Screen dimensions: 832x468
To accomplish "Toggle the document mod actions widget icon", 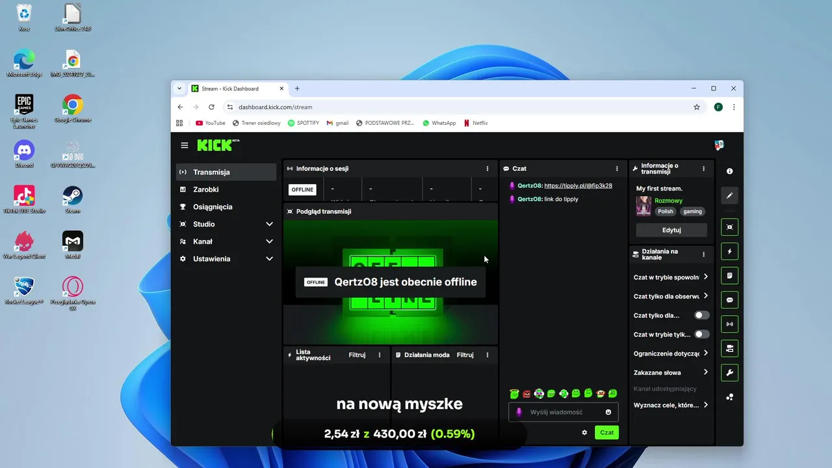I will click(x=729, y=276).
